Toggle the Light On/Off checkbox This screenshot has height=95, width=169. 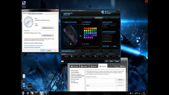click(x=83, y=44)
